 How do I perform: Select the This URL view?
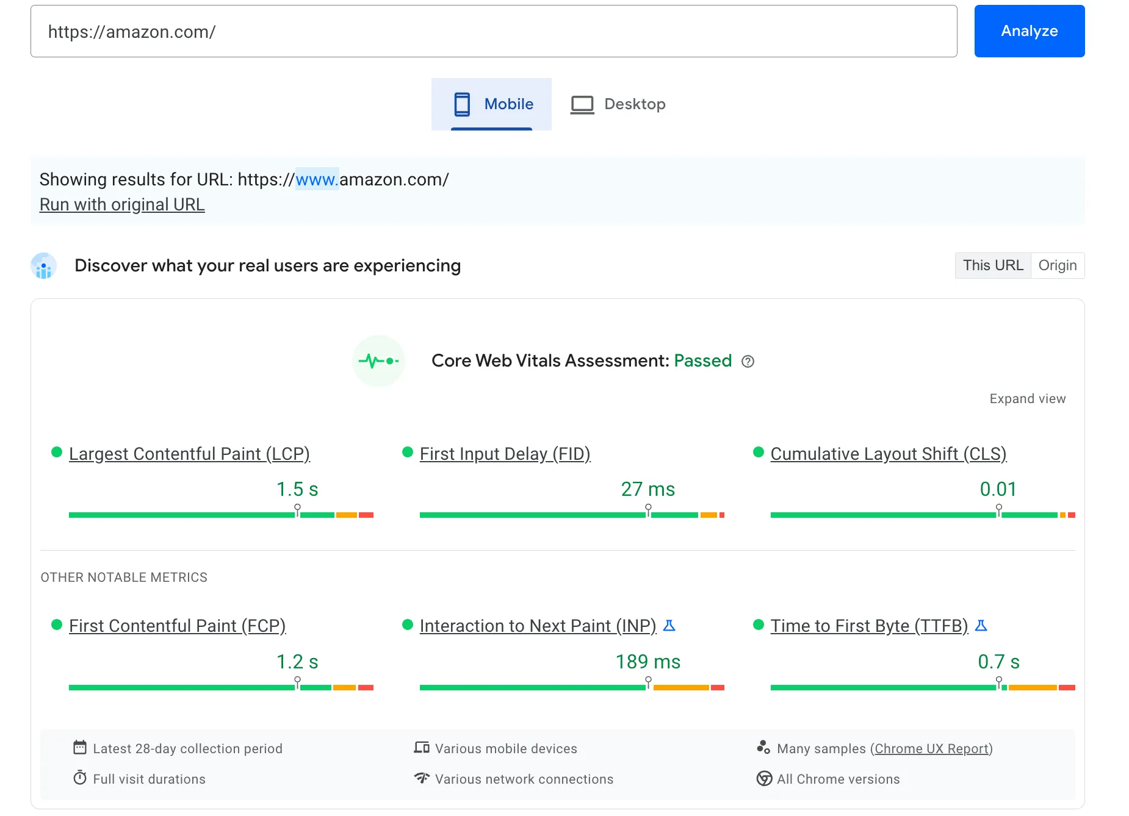coord(993,265)
